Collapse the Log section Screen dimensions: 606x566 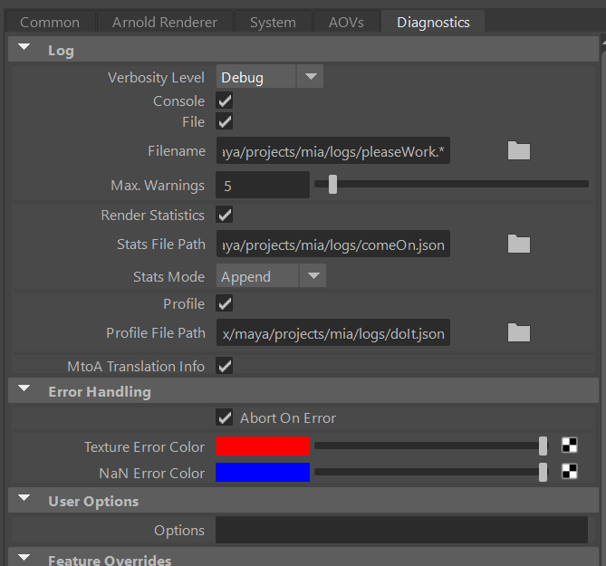(x=24, y=47)
